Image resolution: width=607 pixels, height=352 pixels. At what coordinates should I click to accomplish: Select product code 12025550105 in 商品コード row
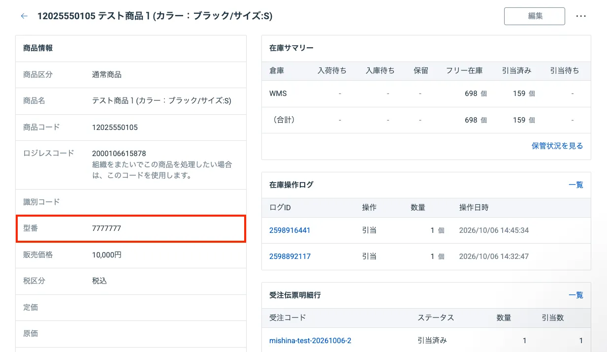pos(115,127)
